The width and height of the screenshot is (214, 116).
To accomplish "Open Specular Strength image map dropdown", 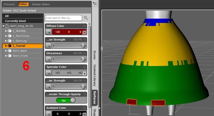I will pos(48,87).
